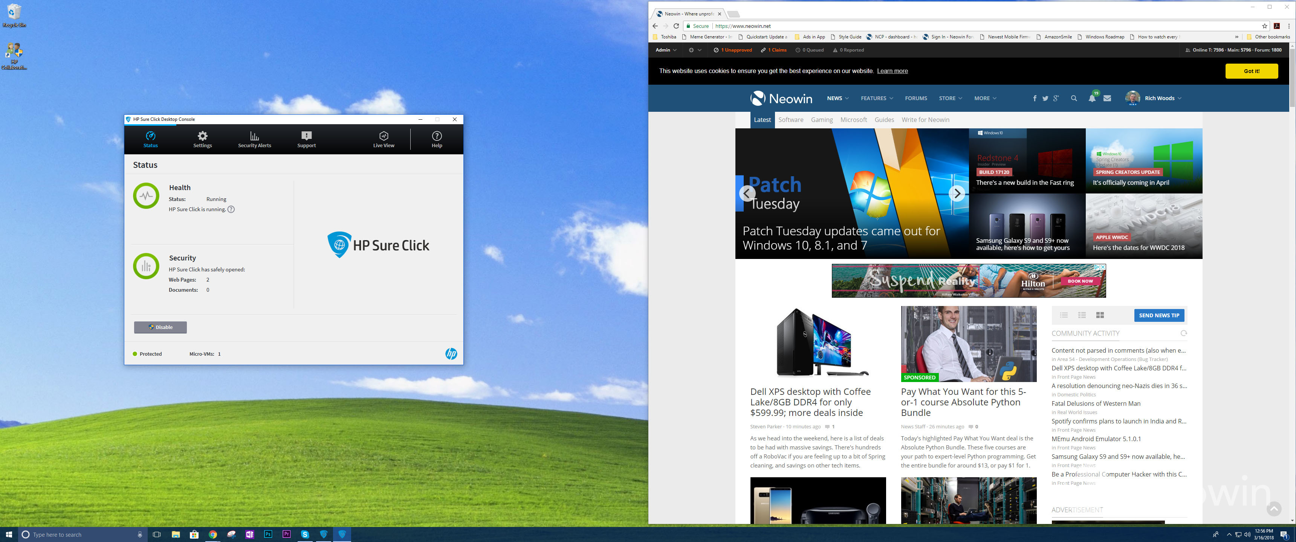Open Settings in HP Sure Click console
The width and height of the screenshot is (1296, 542).
(202, 139)
